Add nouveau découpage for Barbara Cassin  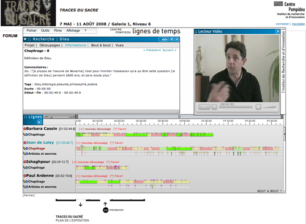[95, 129]
